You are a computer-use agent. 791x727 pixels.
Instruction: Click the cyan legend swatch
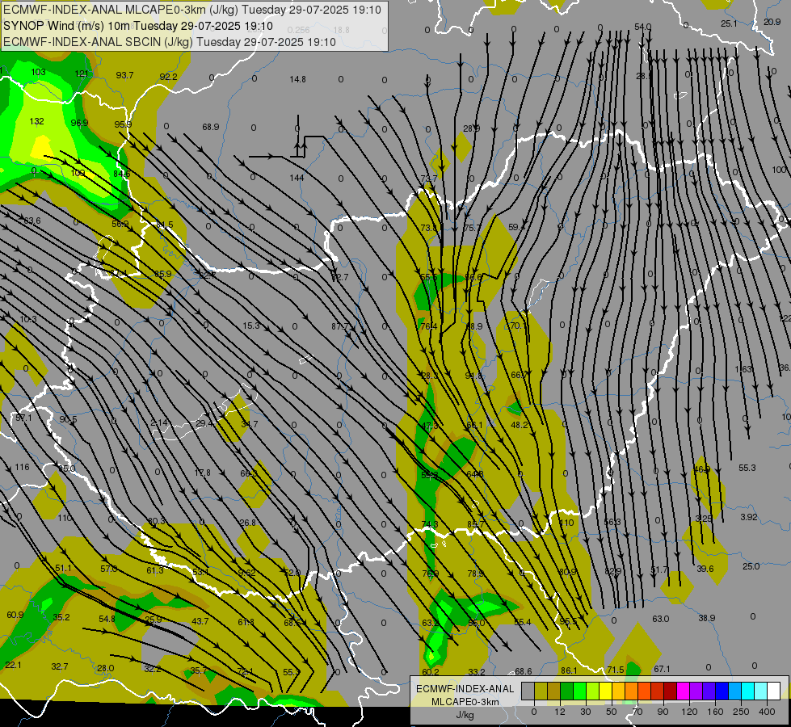pyautogui.click(x=748, y=691)
